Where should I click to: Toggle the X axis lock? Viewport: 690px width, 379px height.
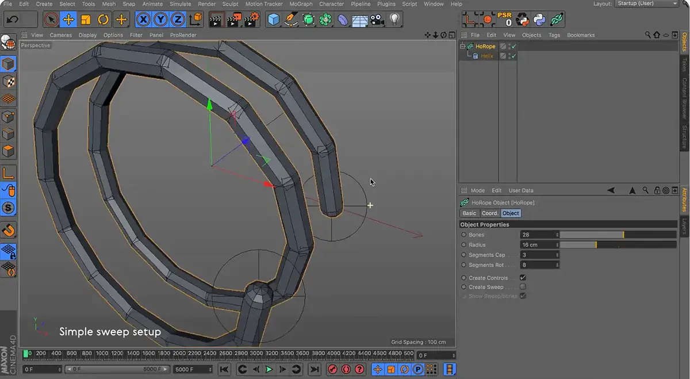click(x=144, y=20)
